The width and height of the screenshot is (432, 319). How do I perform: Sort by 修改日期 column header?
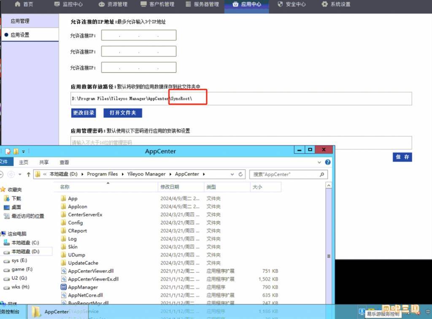pyautogui.click(x=181, y=187)
